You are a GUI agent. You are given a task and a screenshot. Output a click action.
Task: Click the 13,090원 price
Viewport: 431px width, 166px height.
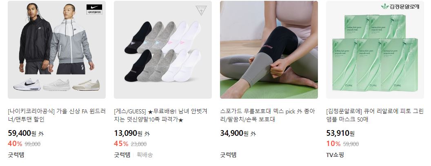pyautogui.click(x=128, y=133)
